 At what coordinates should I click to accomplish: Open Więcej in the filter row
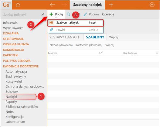pos(110,45)
